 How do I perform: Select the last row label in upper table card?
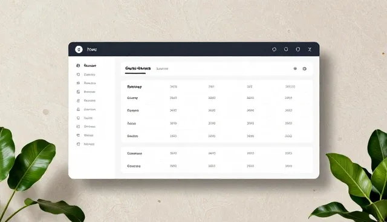coord(132,136)
